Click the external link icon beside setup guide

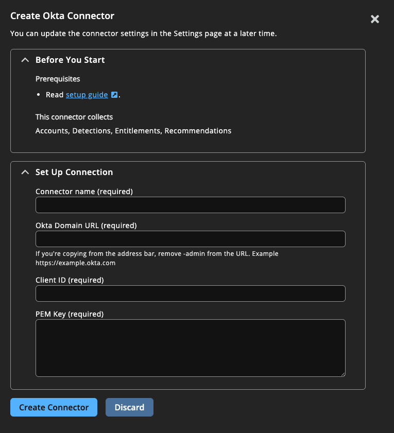pyautogui.click(x=114, y=94)
